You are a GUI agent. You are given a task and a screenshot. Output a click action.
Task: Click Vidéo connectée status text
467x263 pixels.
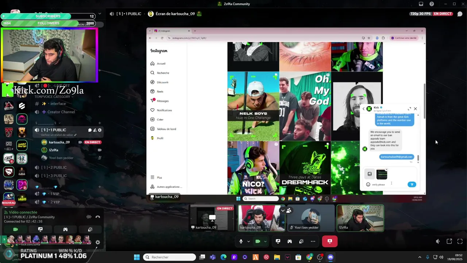tap(23, 212)
